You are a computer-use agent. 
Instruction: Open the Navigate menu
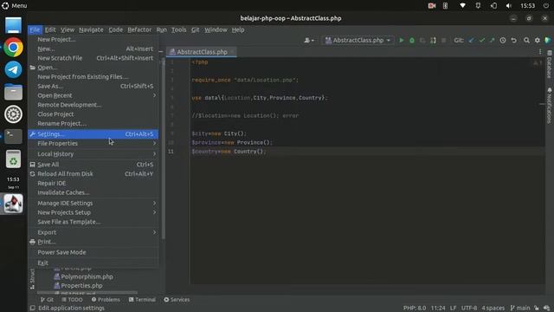(x=91, y=29)
